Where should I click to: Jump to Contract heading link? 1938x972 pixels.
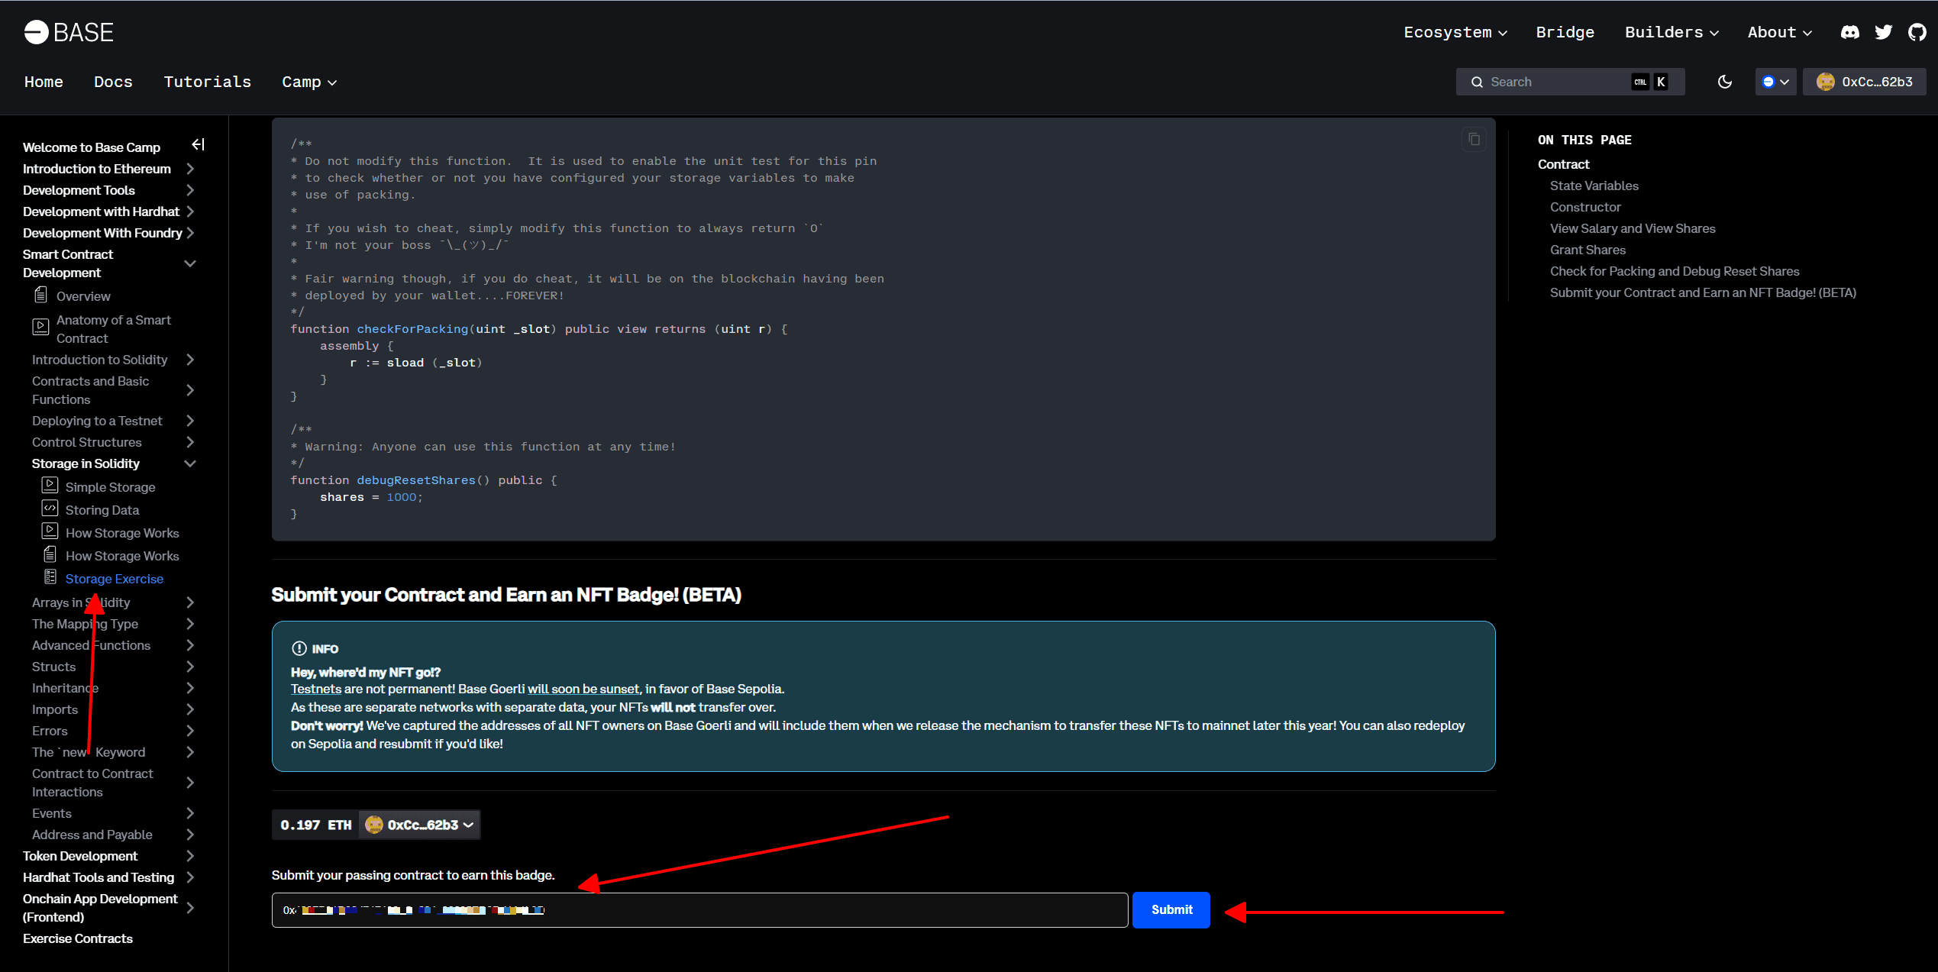(x=1563, y=164)
